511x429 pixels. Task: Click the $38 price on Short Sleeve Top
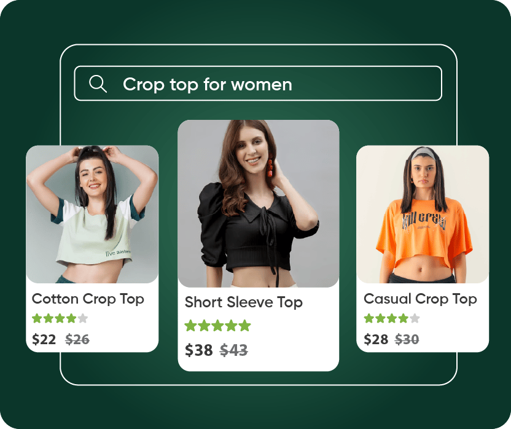pos(199,350)
